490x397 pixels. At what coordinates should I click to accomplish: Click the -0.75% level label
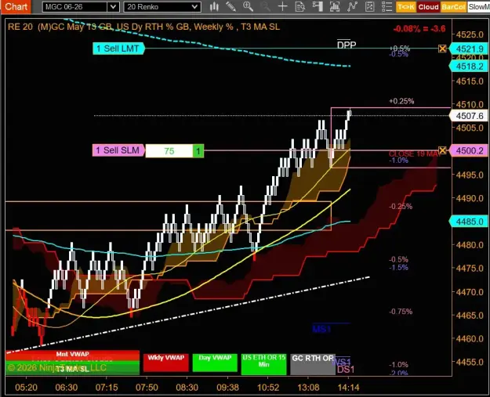pos(401,312)
